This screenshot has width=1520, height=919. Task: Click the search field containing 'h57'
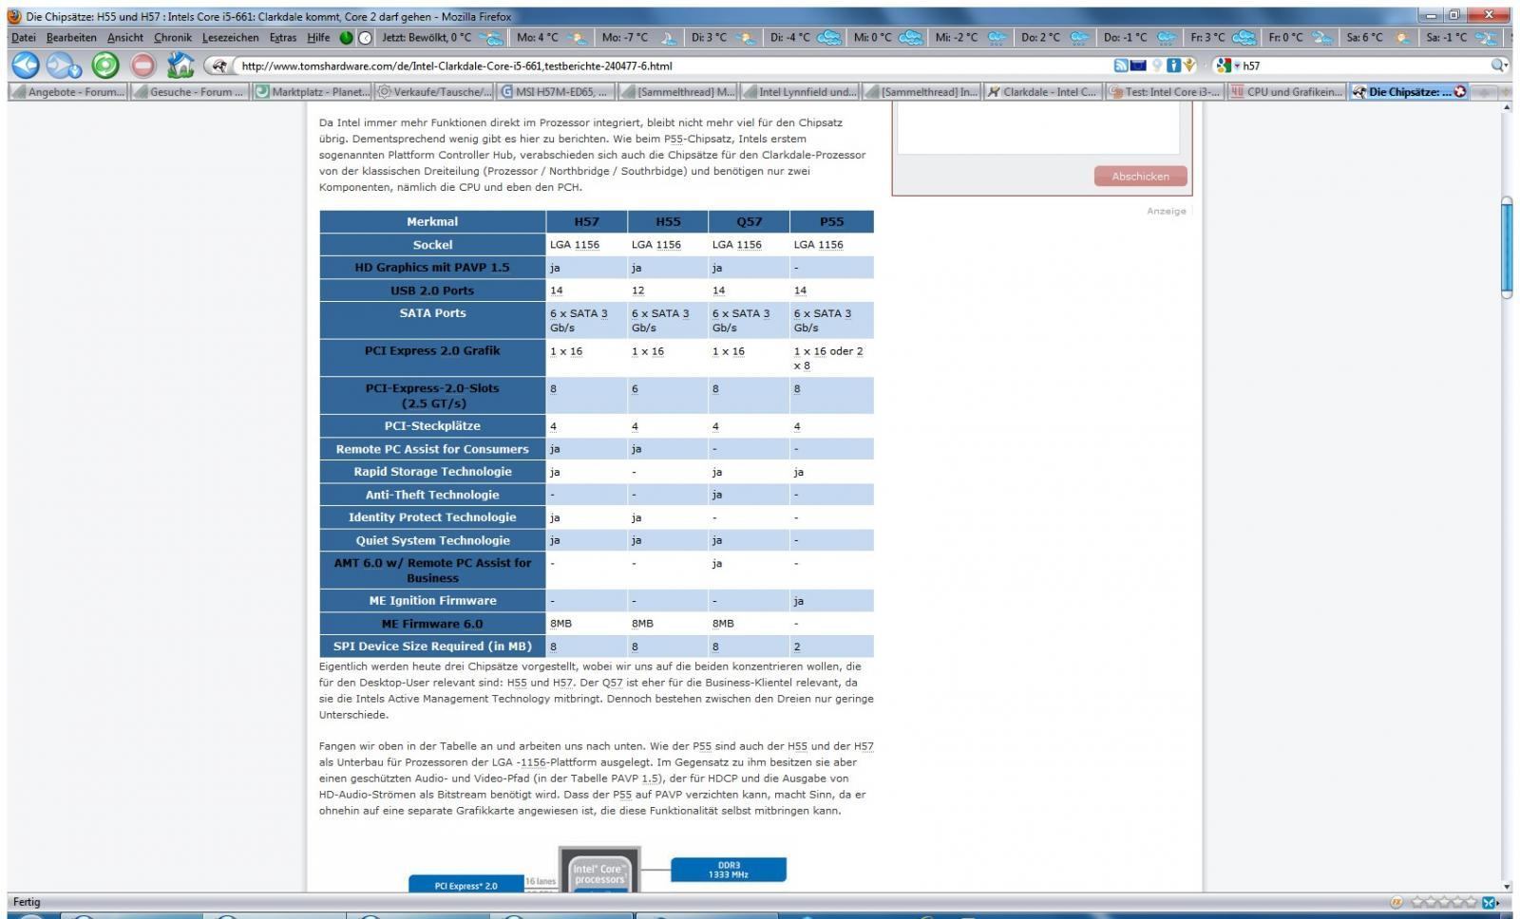(x=1364, y=66)
